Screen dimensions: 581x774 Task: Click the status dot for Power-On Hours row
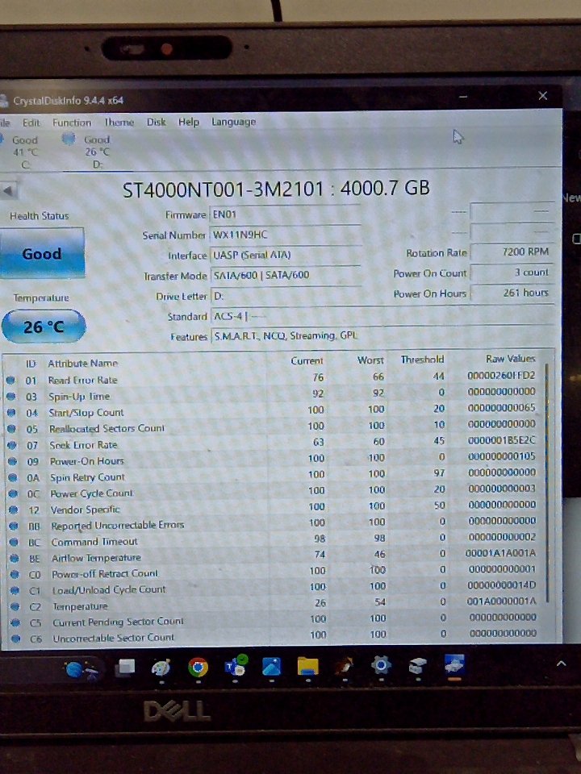pos(13,461)
